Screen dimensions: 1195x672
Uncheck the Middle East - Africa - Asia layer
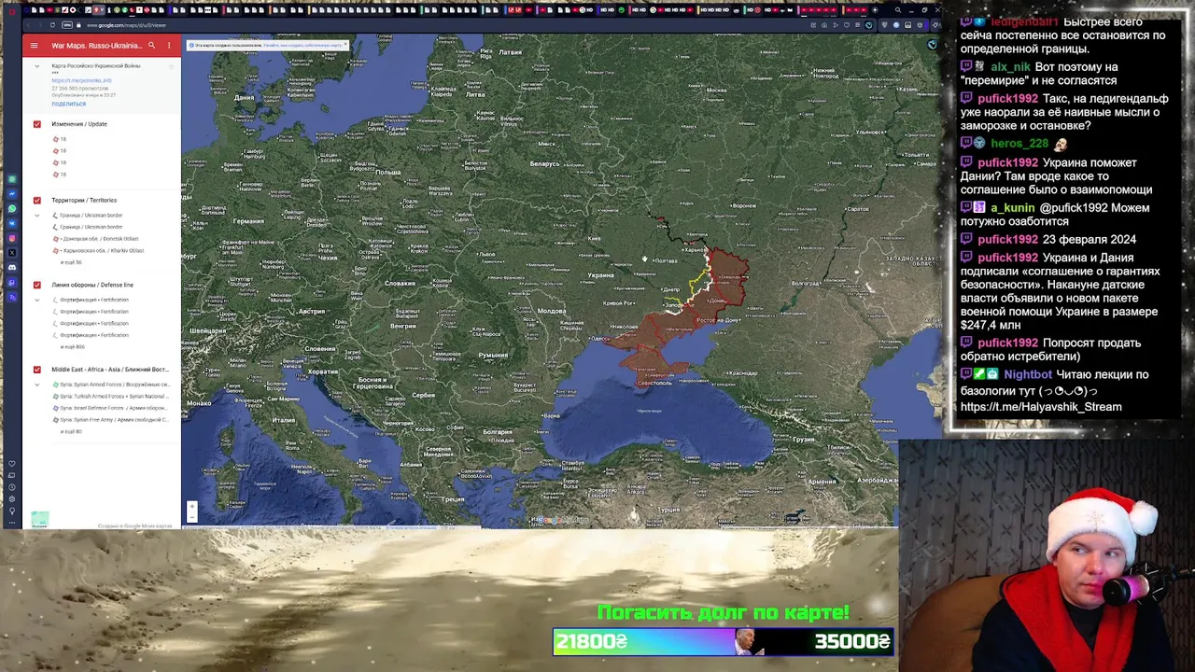(x=37, y=370)
